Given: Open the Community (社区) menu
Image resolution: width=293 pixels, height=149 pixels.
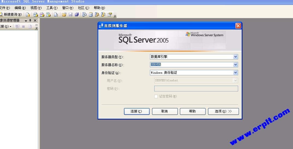Looking at the screenshot, I should pyautogui.click(x=84, y=8).
